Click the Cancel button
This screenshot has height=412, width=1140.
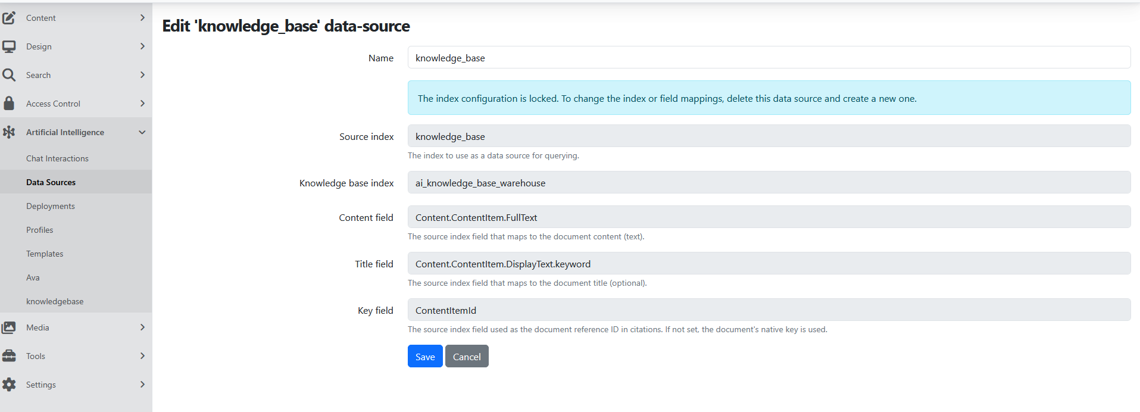click(x=467, y=356)
